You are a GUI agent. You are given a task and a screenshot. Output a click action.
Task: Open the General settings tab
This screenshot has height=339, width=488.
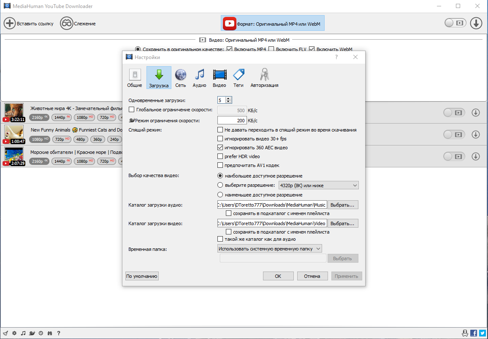(x=134, y=78)
